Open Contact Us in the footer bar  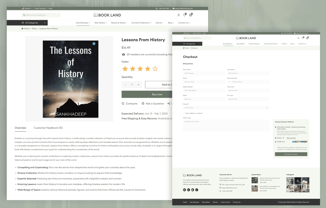[x=237, y=202]
